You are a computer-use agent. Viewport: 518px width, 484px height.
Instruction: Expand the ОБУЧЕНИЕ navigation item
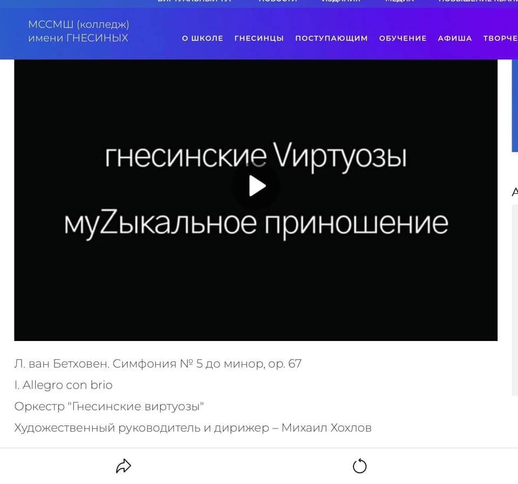(x=403, y=38)
